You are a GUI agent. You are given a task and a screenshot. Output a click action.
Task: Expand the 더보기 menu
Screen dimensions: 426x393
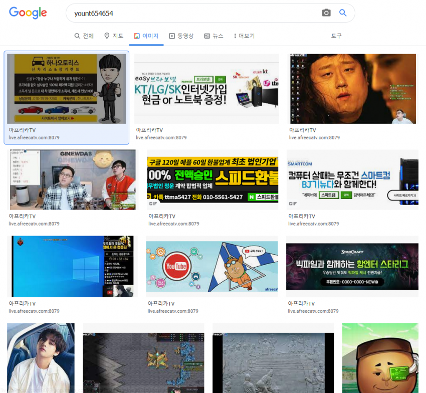point(244,36)
